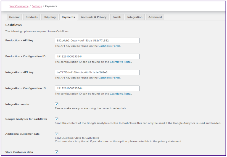Focus the Production Configuration ID field
Image resolution: width=227 pixels, height=157 pixels.
97,56
